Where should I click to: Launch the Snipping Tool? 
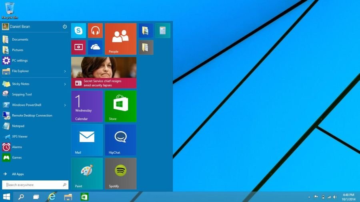pos(35,94)
